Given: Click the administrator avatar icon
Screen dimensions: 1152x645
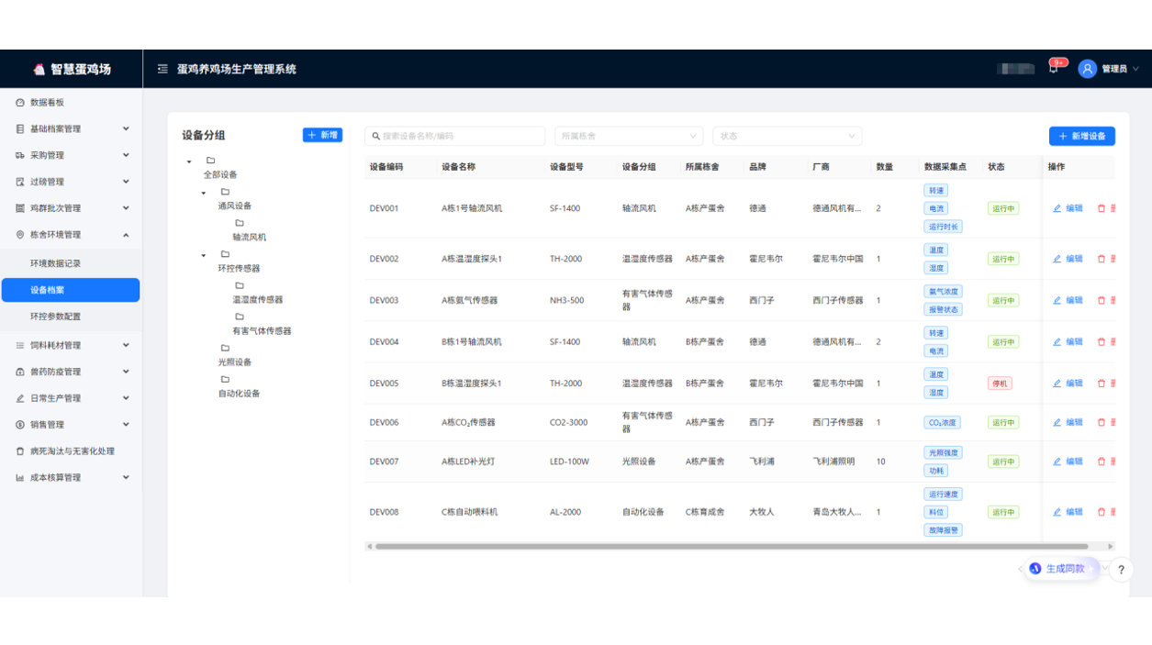Looking at the screenshot, I should point(1088,69).
